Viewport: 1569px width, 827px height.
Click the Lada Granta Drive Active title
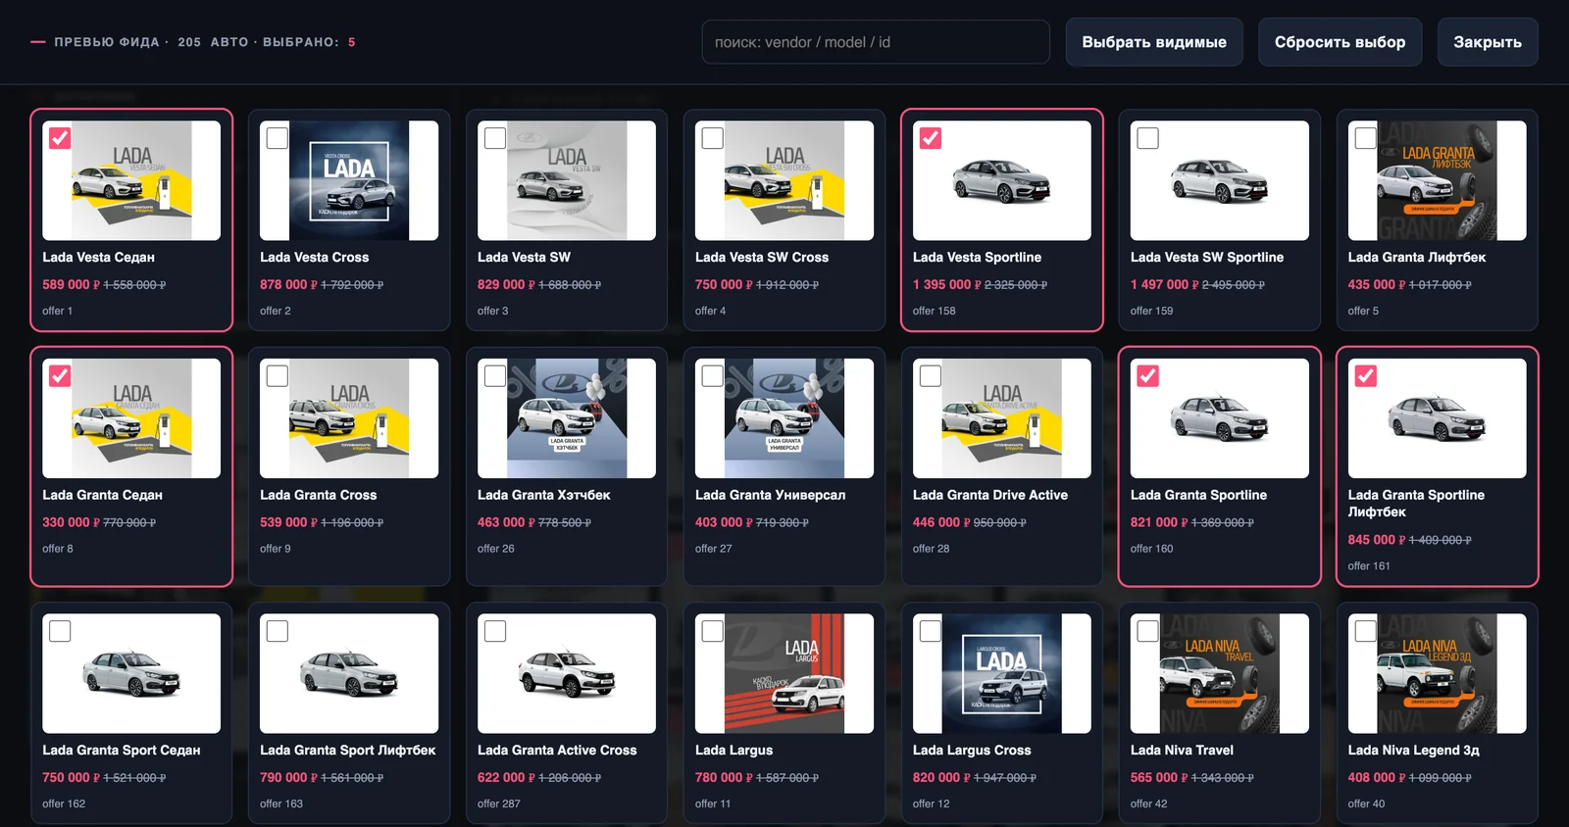990,495
